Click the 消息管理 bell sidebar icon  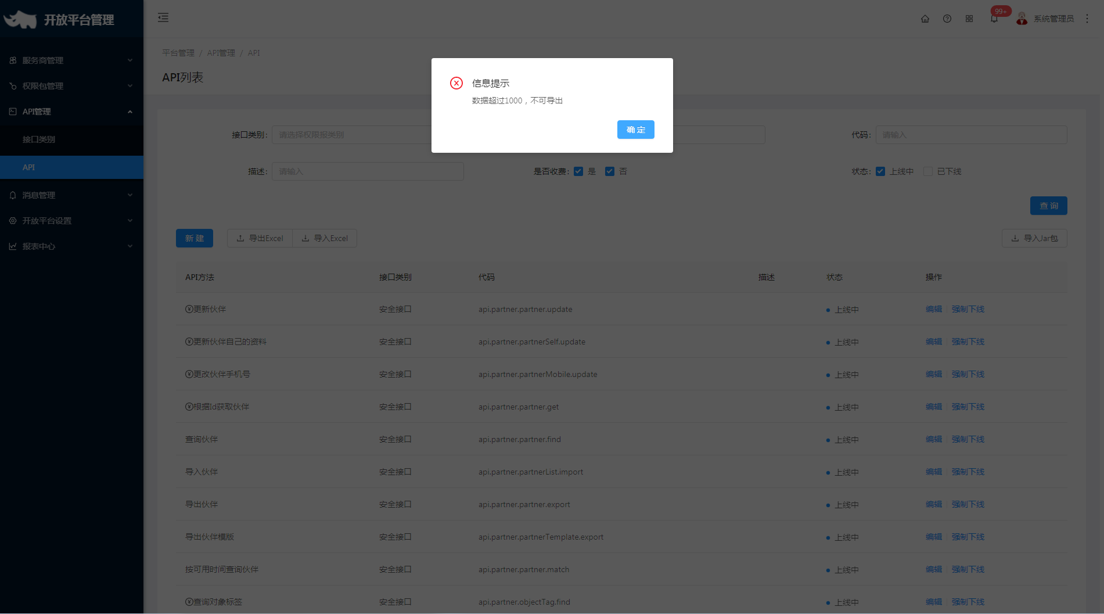(x=13, y=195)
